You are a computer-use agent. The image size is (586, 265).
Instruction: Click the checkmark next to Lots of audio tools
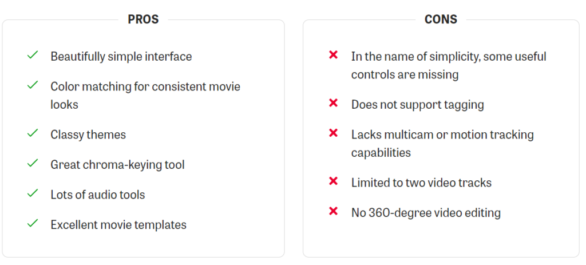[33, 193]
